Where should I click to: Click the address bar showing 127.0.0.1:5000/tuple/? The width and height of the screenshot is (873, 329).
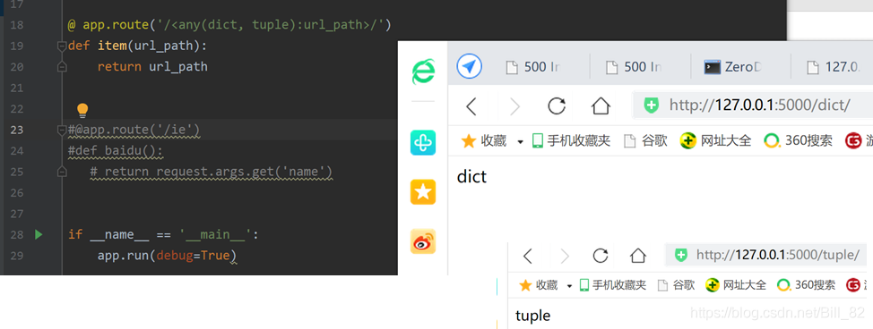pos(766,255)
